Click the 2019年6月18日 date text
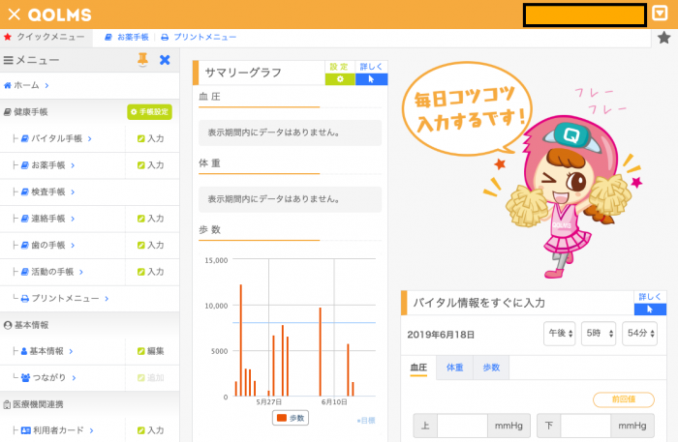The height and width of the screenshot is (442, 678). [441, 335]
